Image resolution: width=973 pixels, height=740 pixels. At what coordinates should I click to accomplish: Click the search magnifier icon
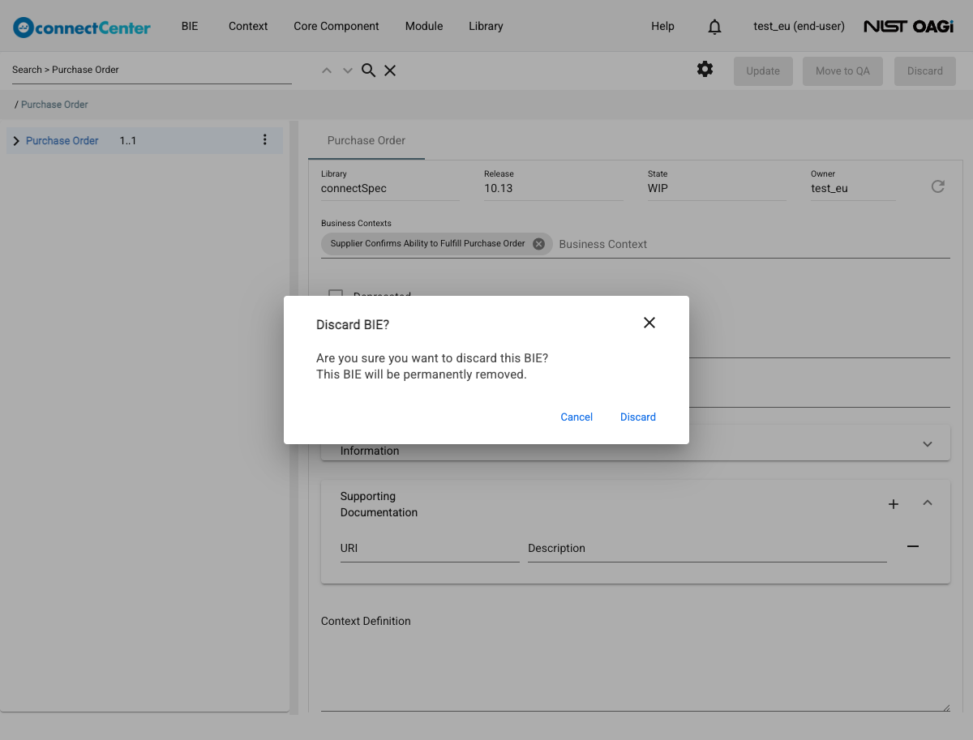pos(368,71)
